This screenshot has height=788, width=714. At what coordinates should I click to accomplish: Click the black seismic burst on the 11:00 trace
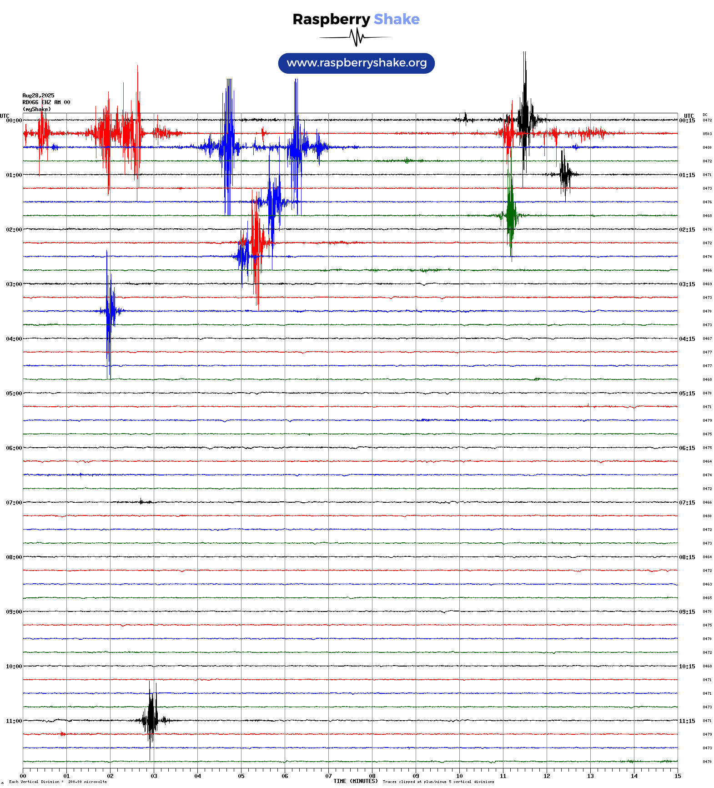pos(151,720)
